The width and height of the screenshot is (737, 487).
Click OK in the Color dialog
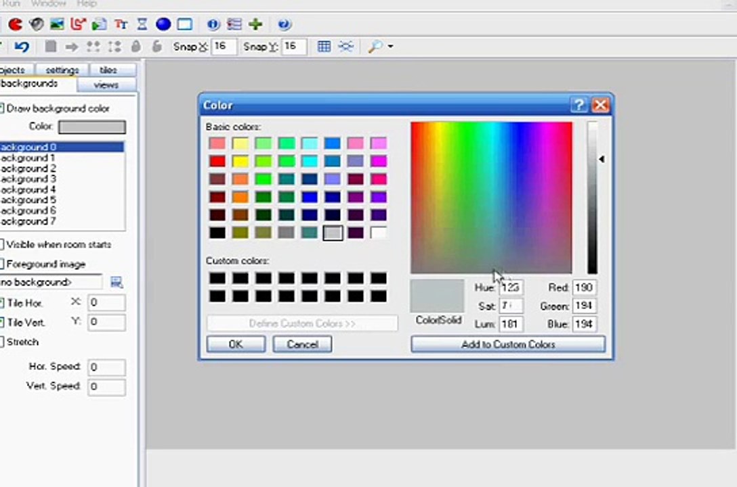click(x=236, y=344)
